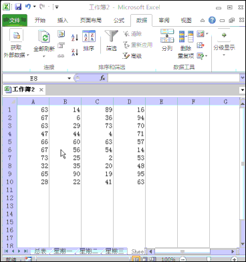246x262 pixels.
Task: Select row 5 header
Action: click(10, 142)
